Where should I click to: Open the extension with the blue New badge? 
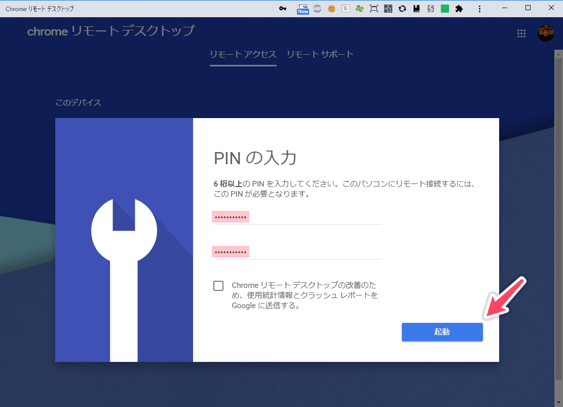click(303, 9)
